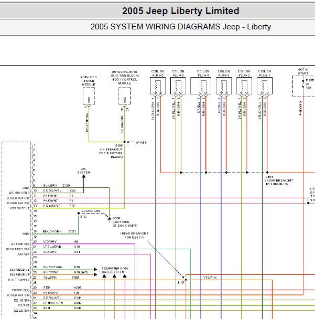Click the 2005 Jeep Liberty Limited title
The image size is (315, 319).
180,11
